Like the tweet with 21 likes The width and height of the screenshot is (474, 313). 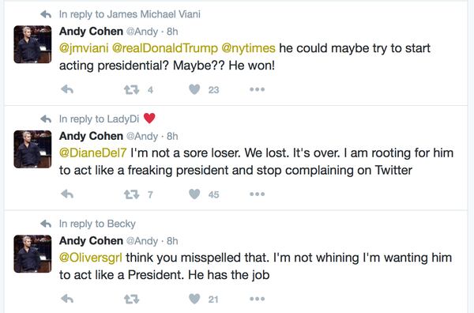point(194,299)
